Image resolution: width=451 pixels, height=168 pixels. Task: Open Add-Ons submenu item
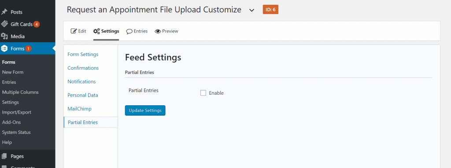(x=11, y=122)
